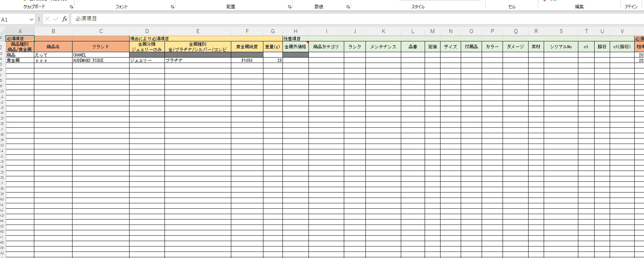The height and width of the screenshot is (258, 644).
Task: Select the 金属分類 ジュエリーのみ header cell
Action: [x=147, y=47]
